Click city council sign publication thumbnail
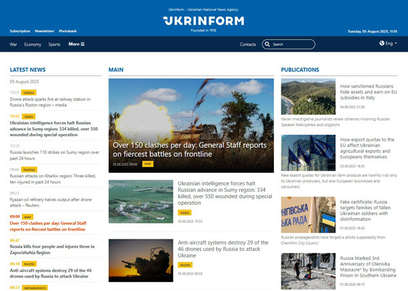The width and height of the screenshot is (408, 291). [308, 215]
